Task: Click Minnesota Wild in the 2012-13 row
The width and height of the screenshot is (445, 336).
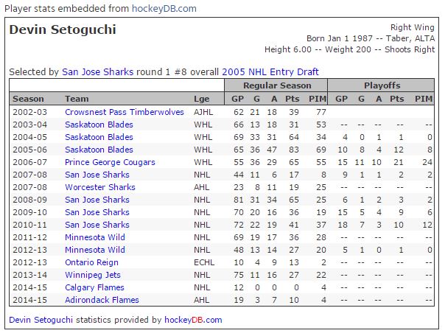Action: [x=95, y=250]
